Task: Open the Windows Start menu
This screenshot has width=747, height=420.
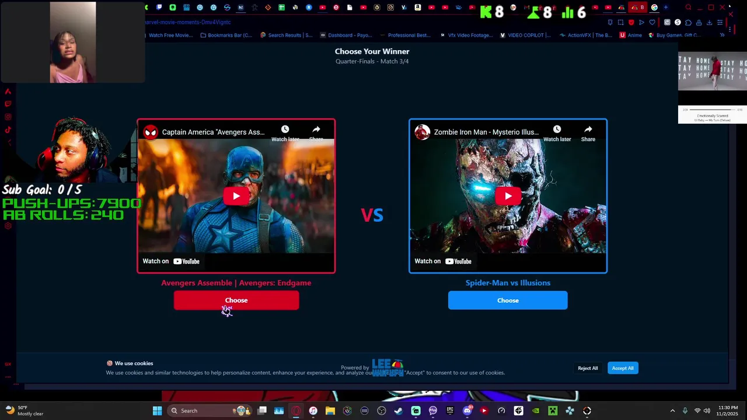Action: click(x=157, y=411)
